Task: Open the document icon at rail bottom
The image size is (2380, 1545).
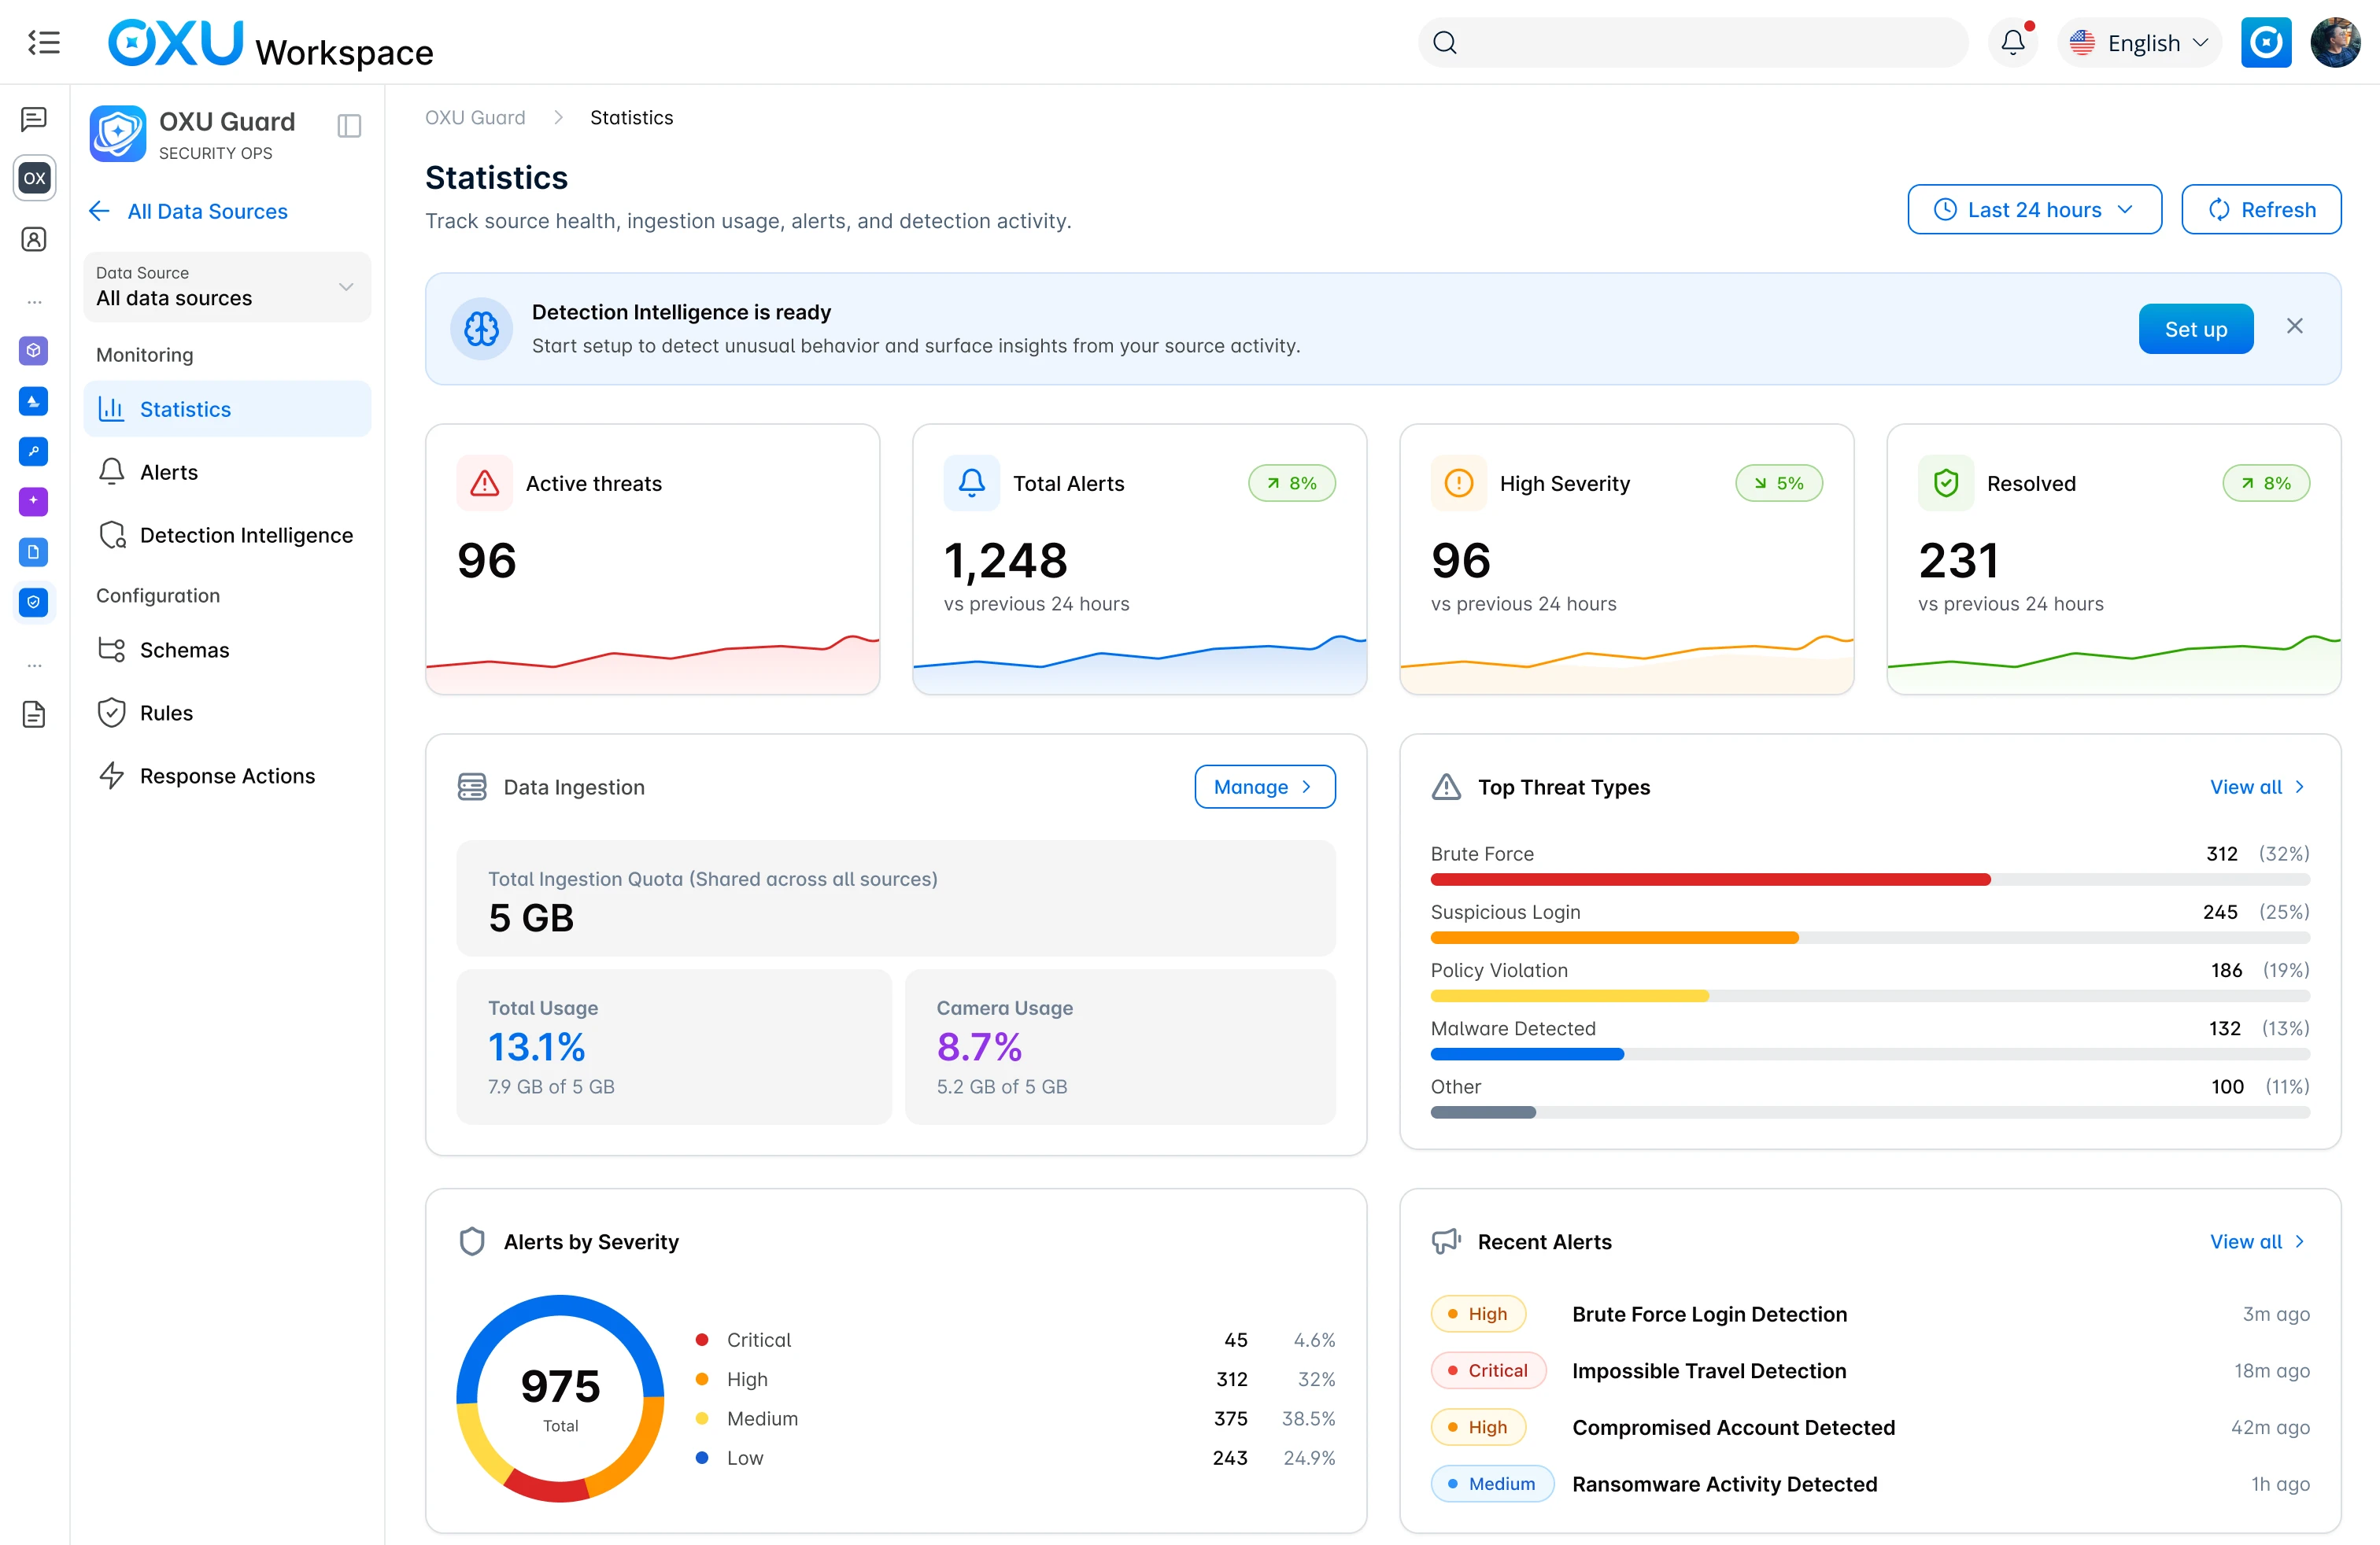Action: pyautogui.click(x=34, y=714)
